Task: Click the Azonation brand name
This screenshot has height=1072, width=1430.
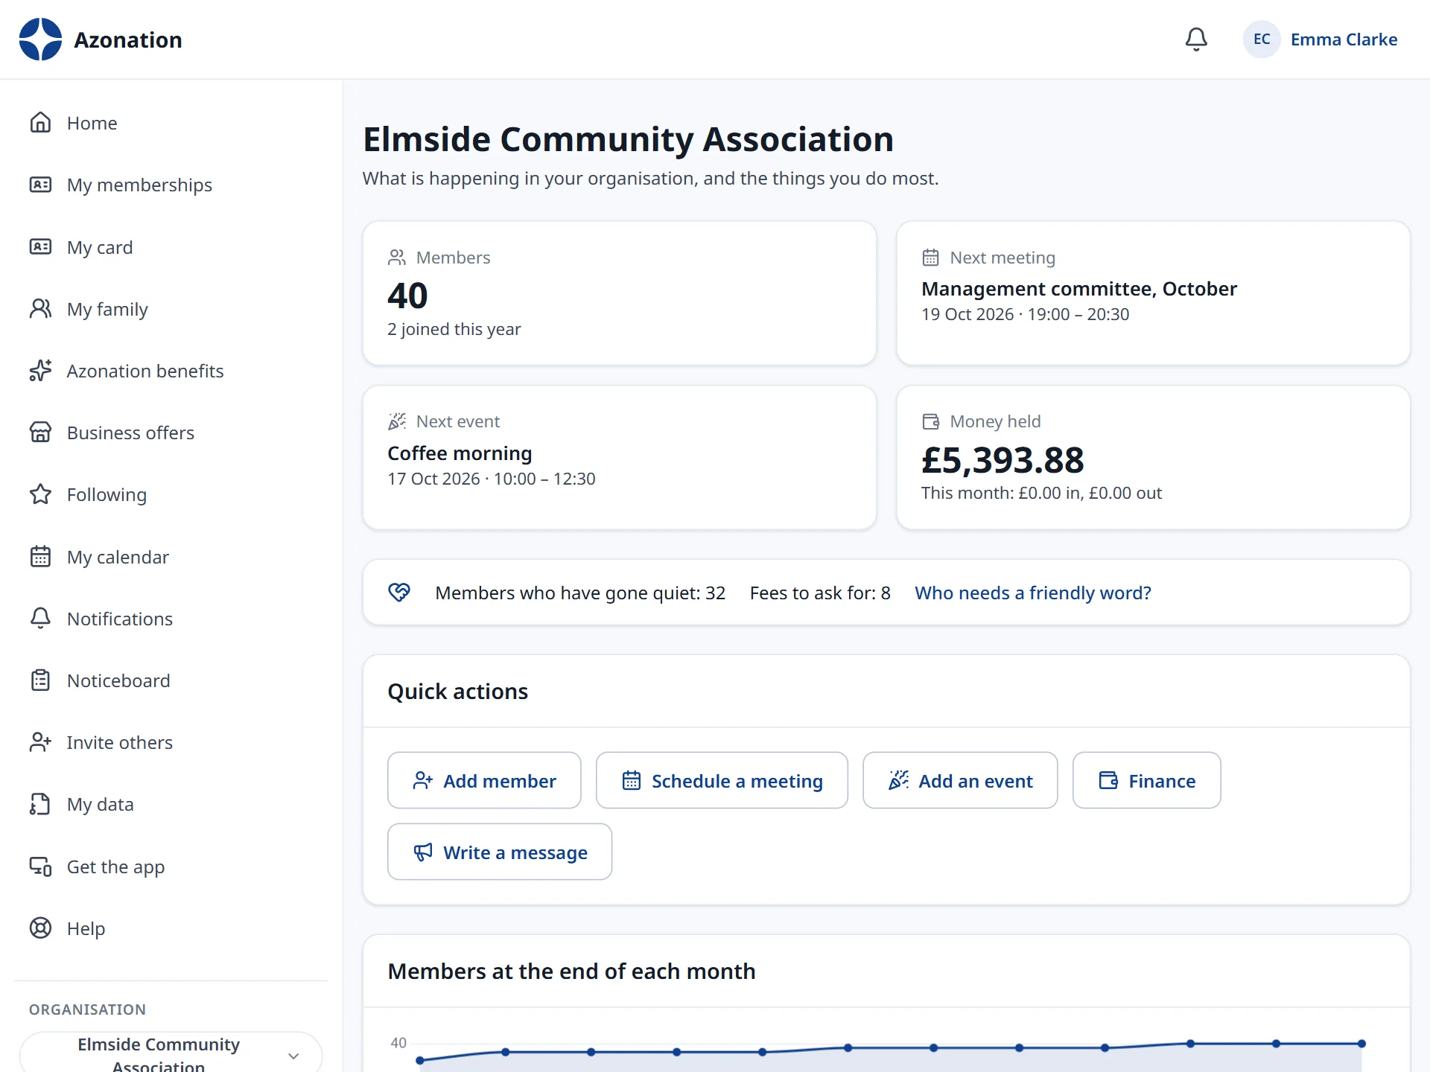Action: (x=128, y=39)
